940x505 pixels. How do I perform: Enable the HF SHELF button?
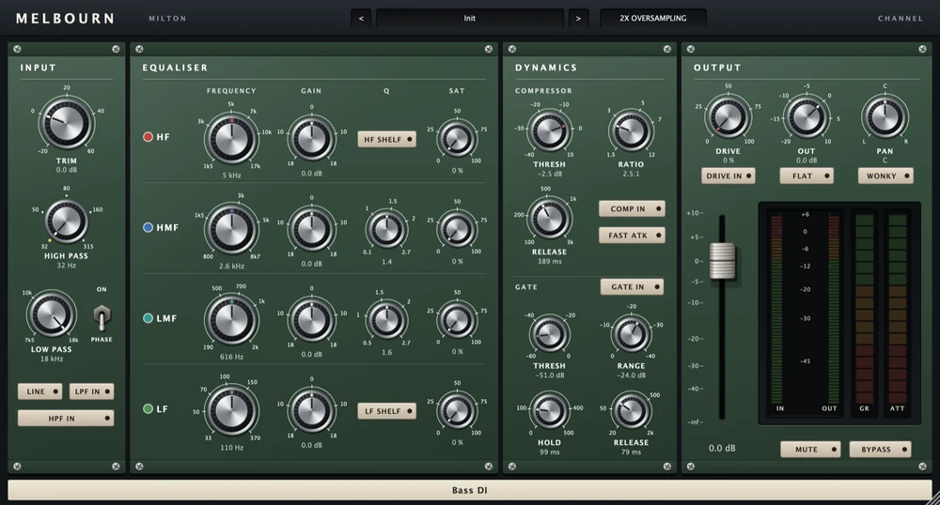pos(386,140)
